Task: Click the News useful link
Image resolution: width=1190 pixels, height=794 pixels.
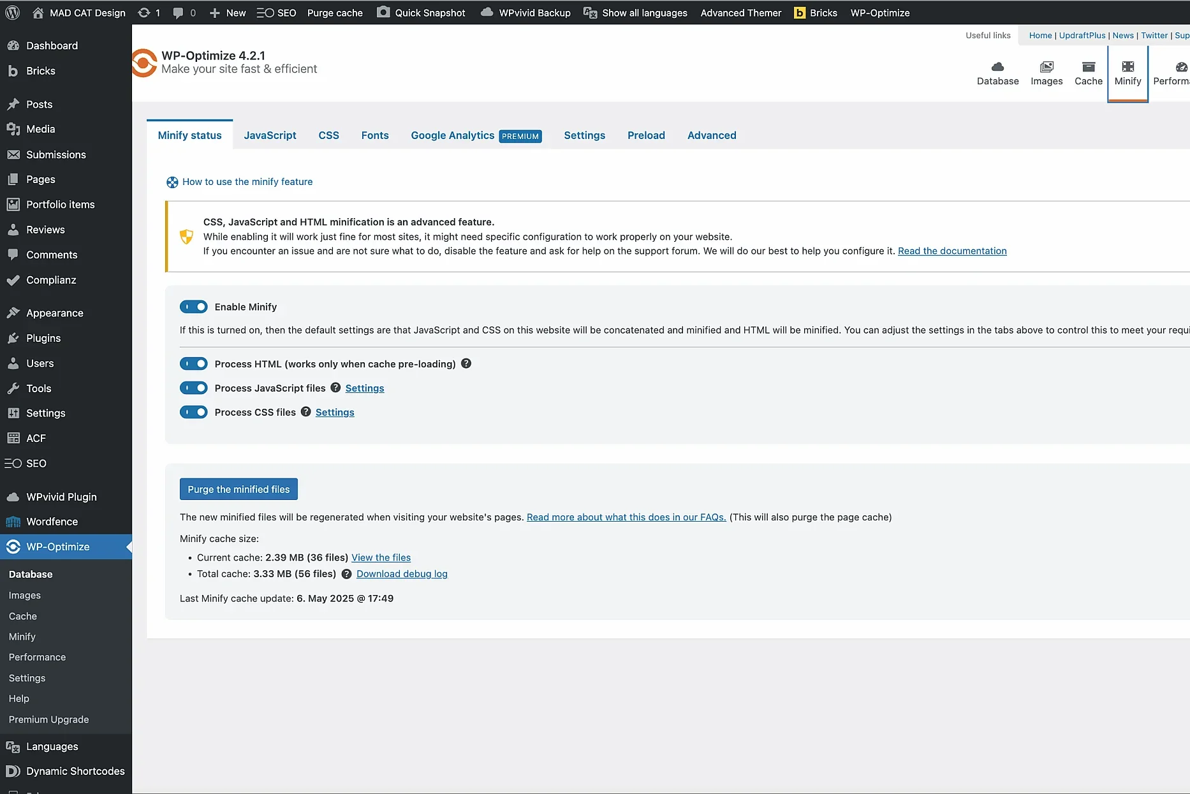Action: coord(1123,36)
